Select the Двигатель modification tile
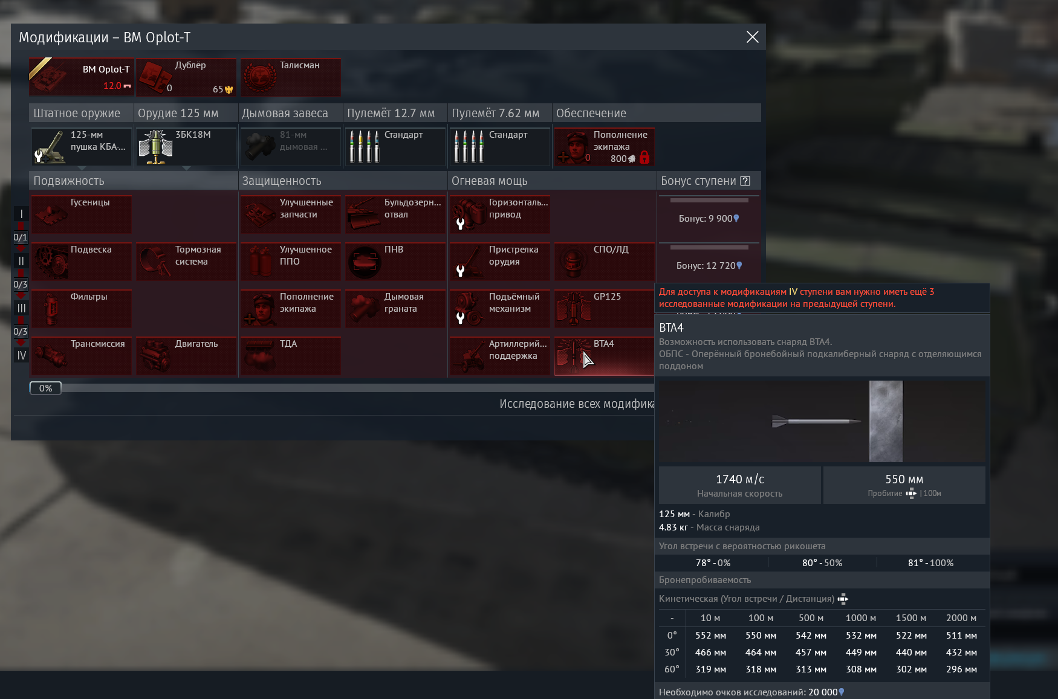The width and height of the screenshot is (1058, 699). click(x=186, y=355)
